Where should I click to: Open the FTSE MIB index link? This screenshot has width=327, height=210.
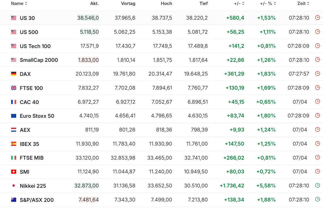pyautogui.click(x=32, y=158)
